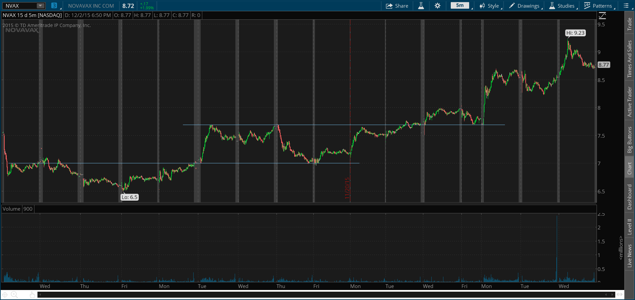This screenshot has height=300, width=635.
Task: Open chart settings gear icon
Action: coord(437,6)
